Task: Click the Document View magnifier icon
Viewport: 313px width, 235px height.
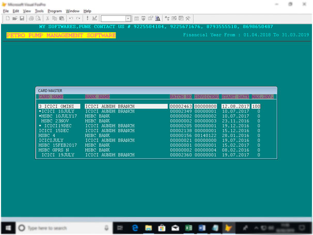Action: [158, 19]
